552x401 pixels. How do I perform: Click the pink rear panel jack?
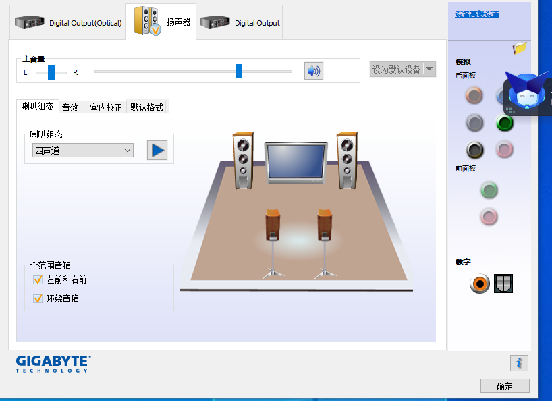(x=505, y=150)
